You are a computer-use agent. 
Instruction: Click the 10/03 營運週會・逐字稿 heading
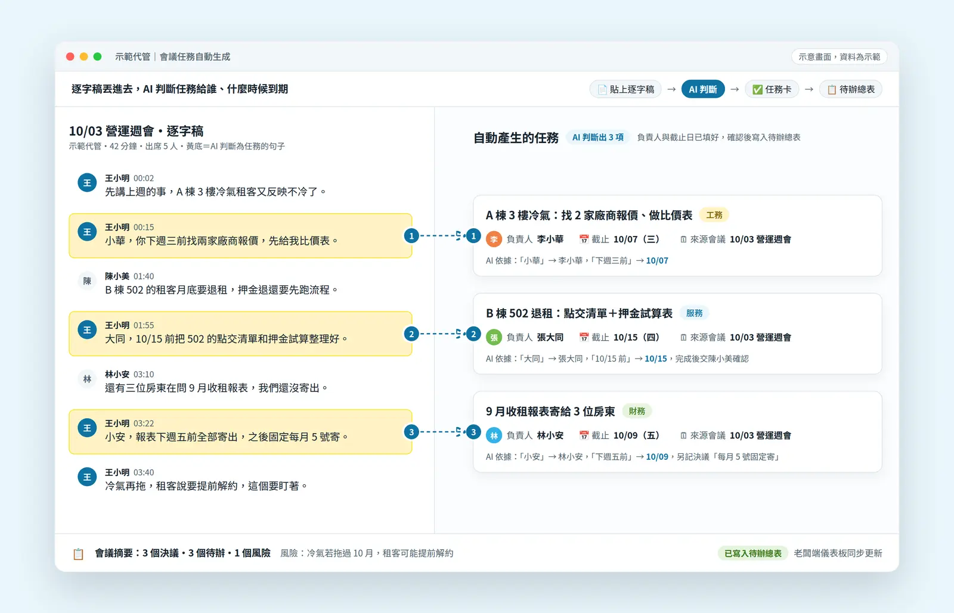coord(136,131)
